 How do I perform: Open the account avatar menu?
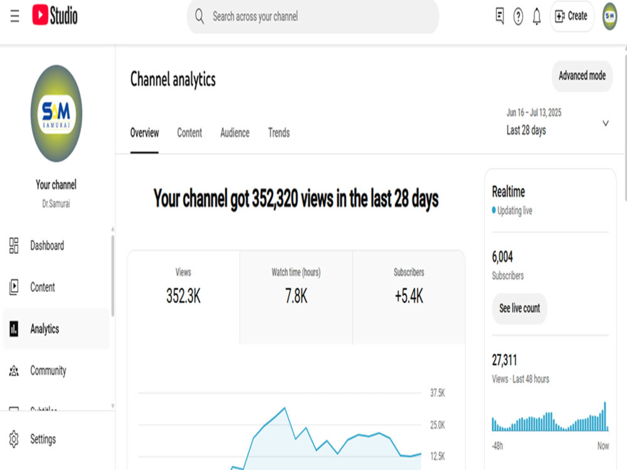click(610, 16)
